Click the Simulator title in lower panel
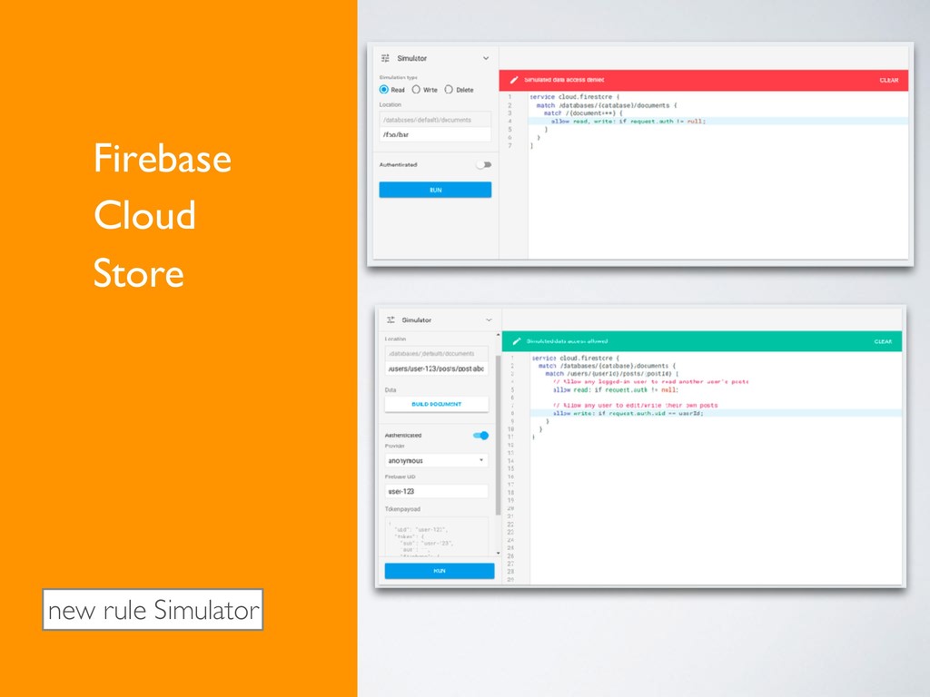The image size is (930, 697). (x=416, y=320)
